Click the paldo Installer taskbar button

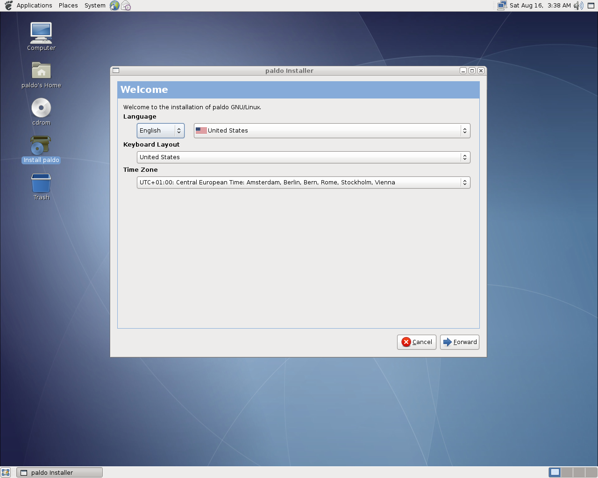click(x=59, y=472)
